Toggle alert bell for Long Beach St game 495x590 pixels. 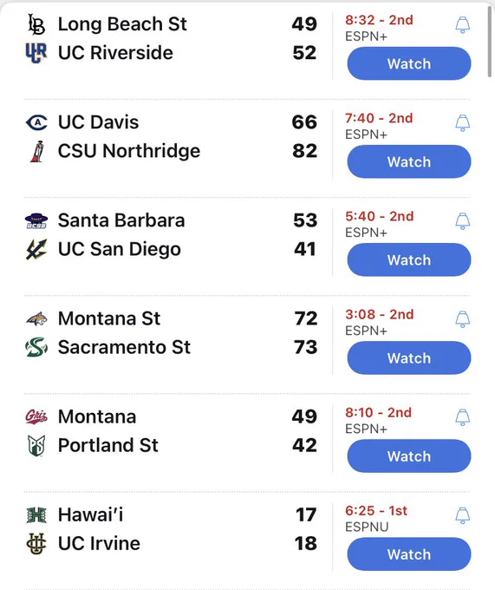pos(463,25)
